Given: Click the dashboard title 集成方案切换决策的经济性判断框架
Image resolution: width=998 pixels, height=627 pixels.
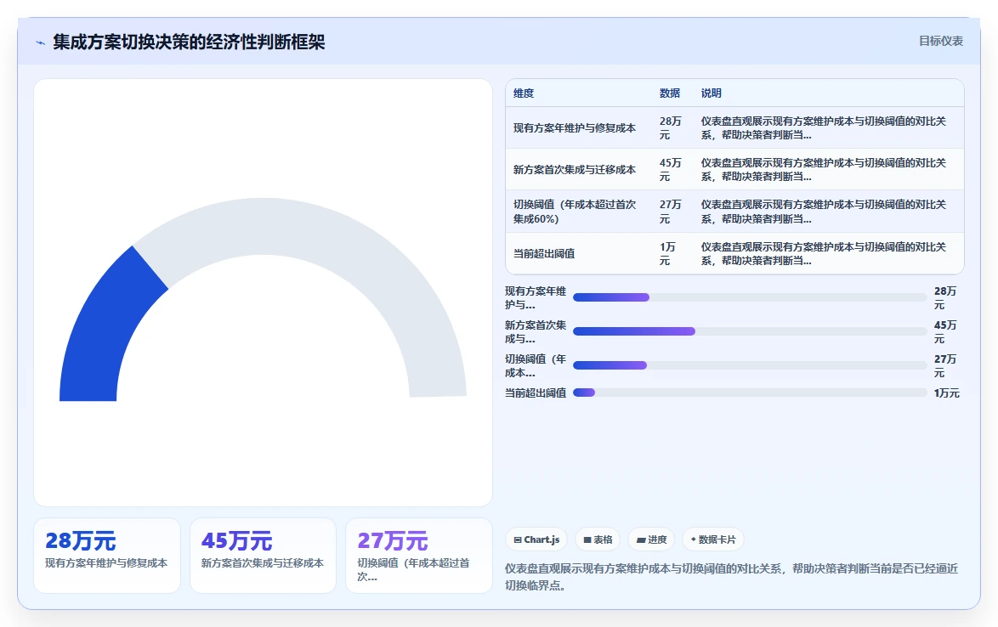Looking at the screenshot, I should tap(189, 42).
